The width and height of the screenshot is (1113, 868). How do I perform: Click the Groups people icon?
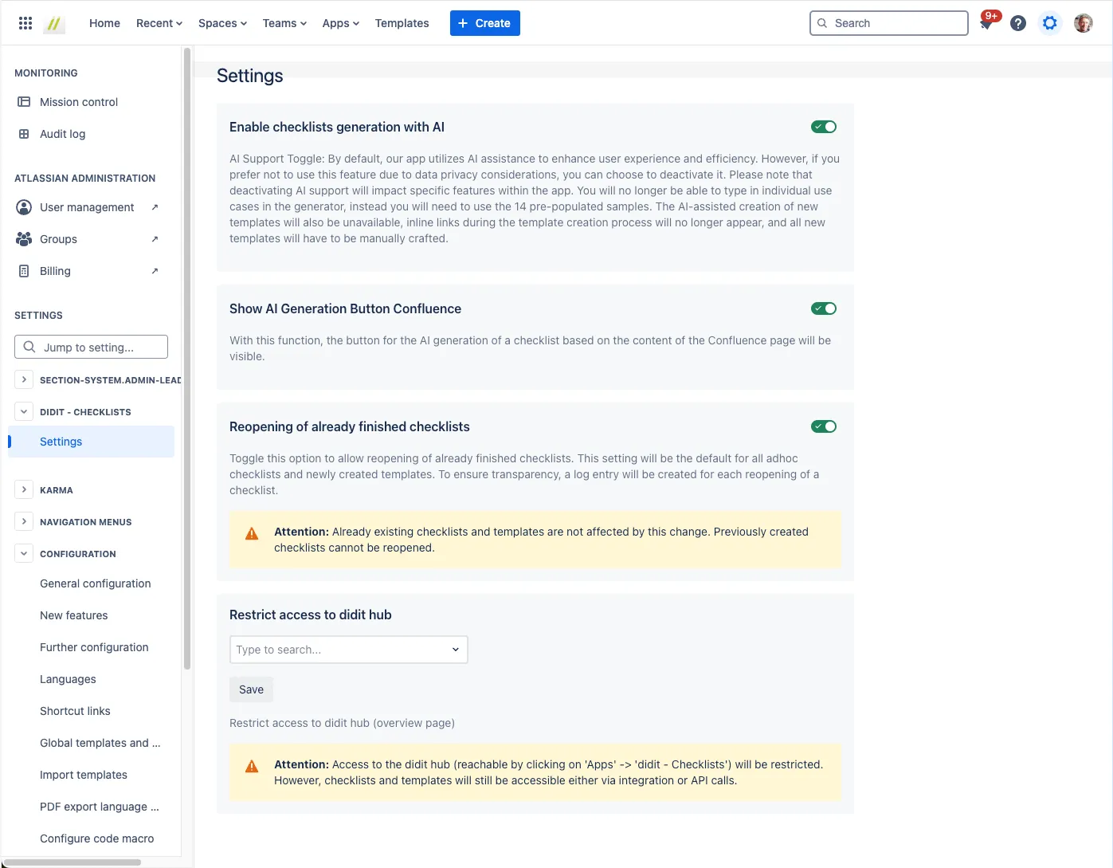pos(24,239)
